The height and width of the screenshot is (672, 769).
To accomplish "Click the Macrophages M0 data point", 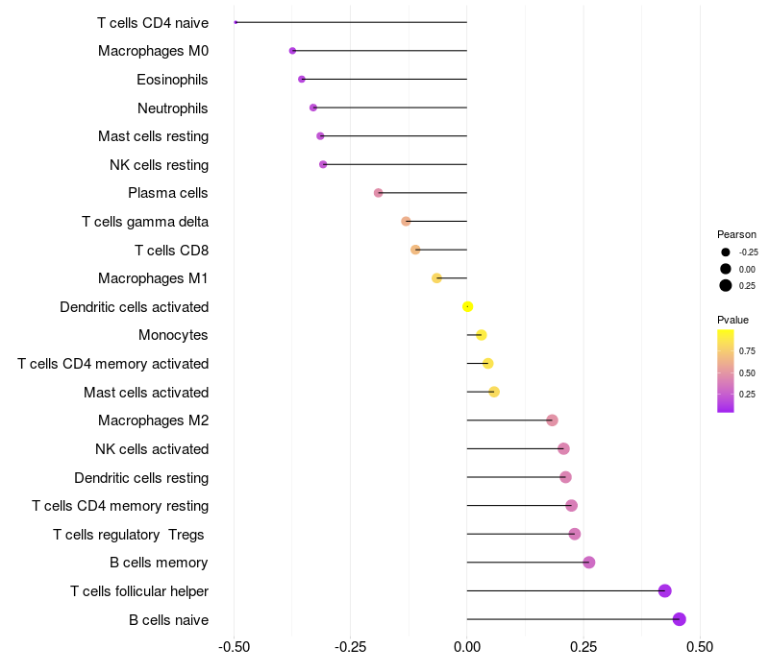I will [x=292, y=51].
